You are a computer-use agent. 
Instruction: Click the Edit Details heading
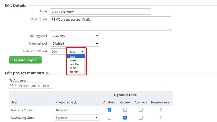click(15, 5)
